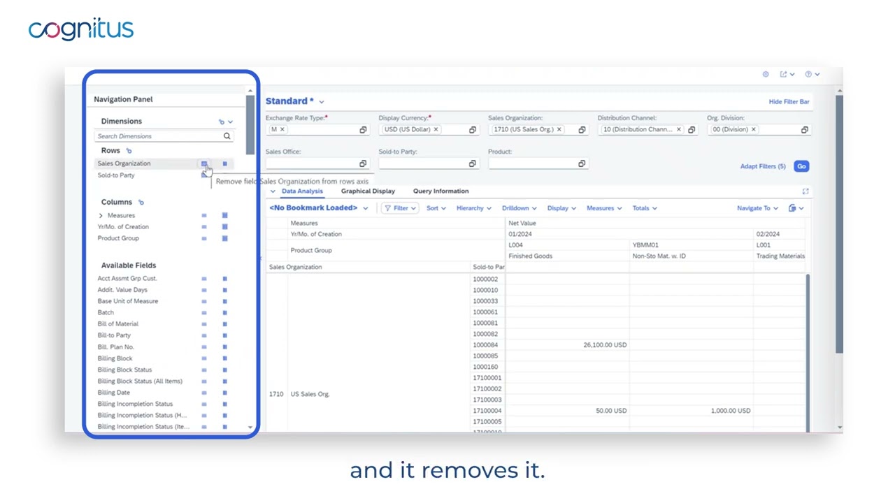The image size is (895, 503).
Task: Move Yr/Mo. of Creation to rows icon
Action: coord(204,226)
